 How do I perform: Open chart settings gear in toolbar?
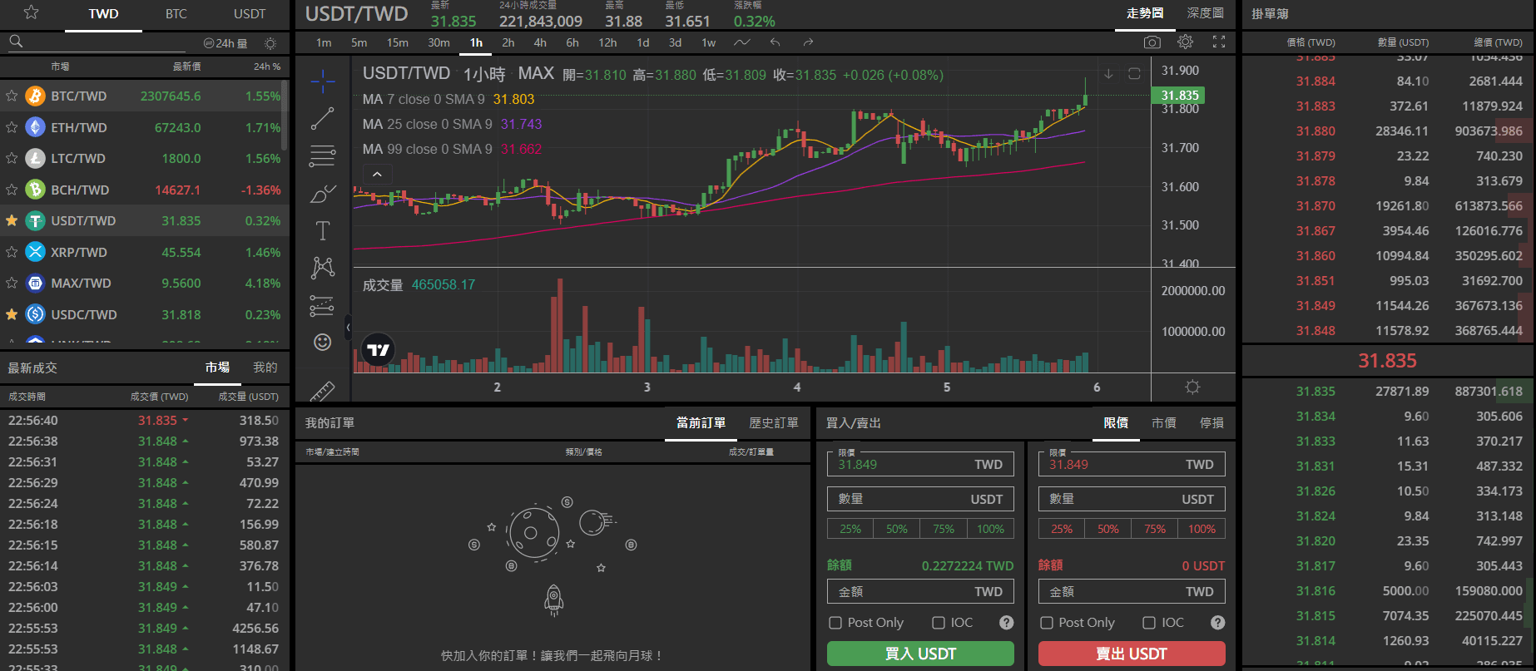coord(1186,42)
